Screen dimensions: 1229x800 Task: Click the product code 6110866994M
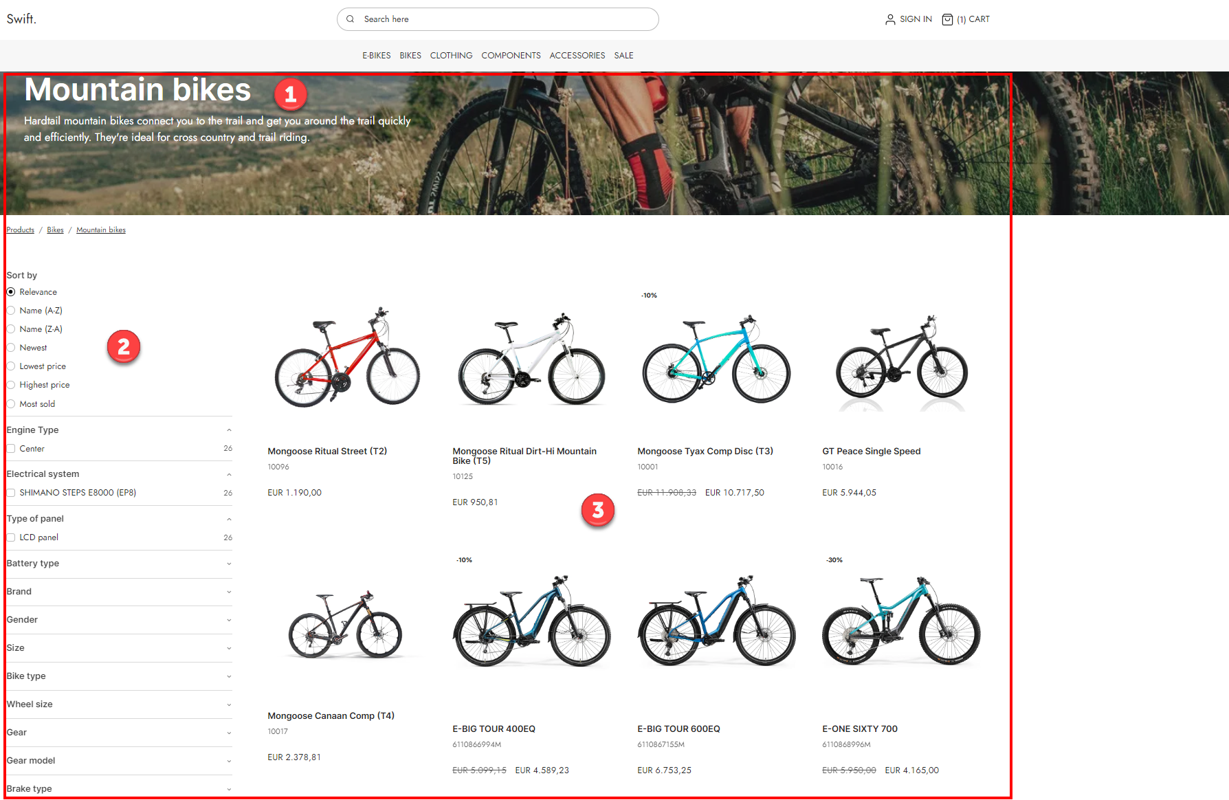(477, 744)
